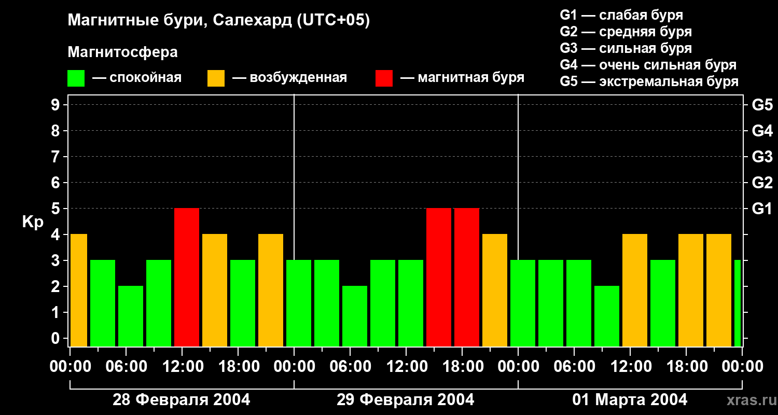Click the green 'спокойная' legend swatch
The width and height of the screenshot is (778, 415).
point(76,78)
